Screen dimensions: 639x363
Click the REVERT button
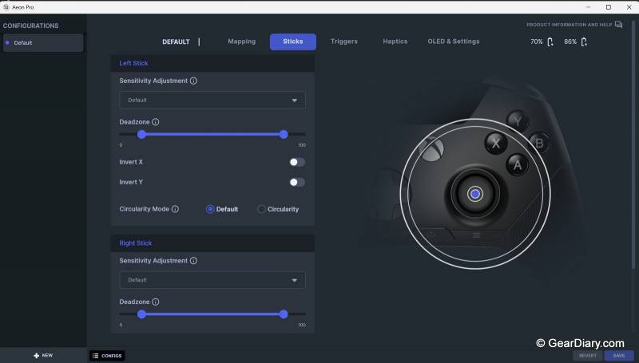[588, 356]
